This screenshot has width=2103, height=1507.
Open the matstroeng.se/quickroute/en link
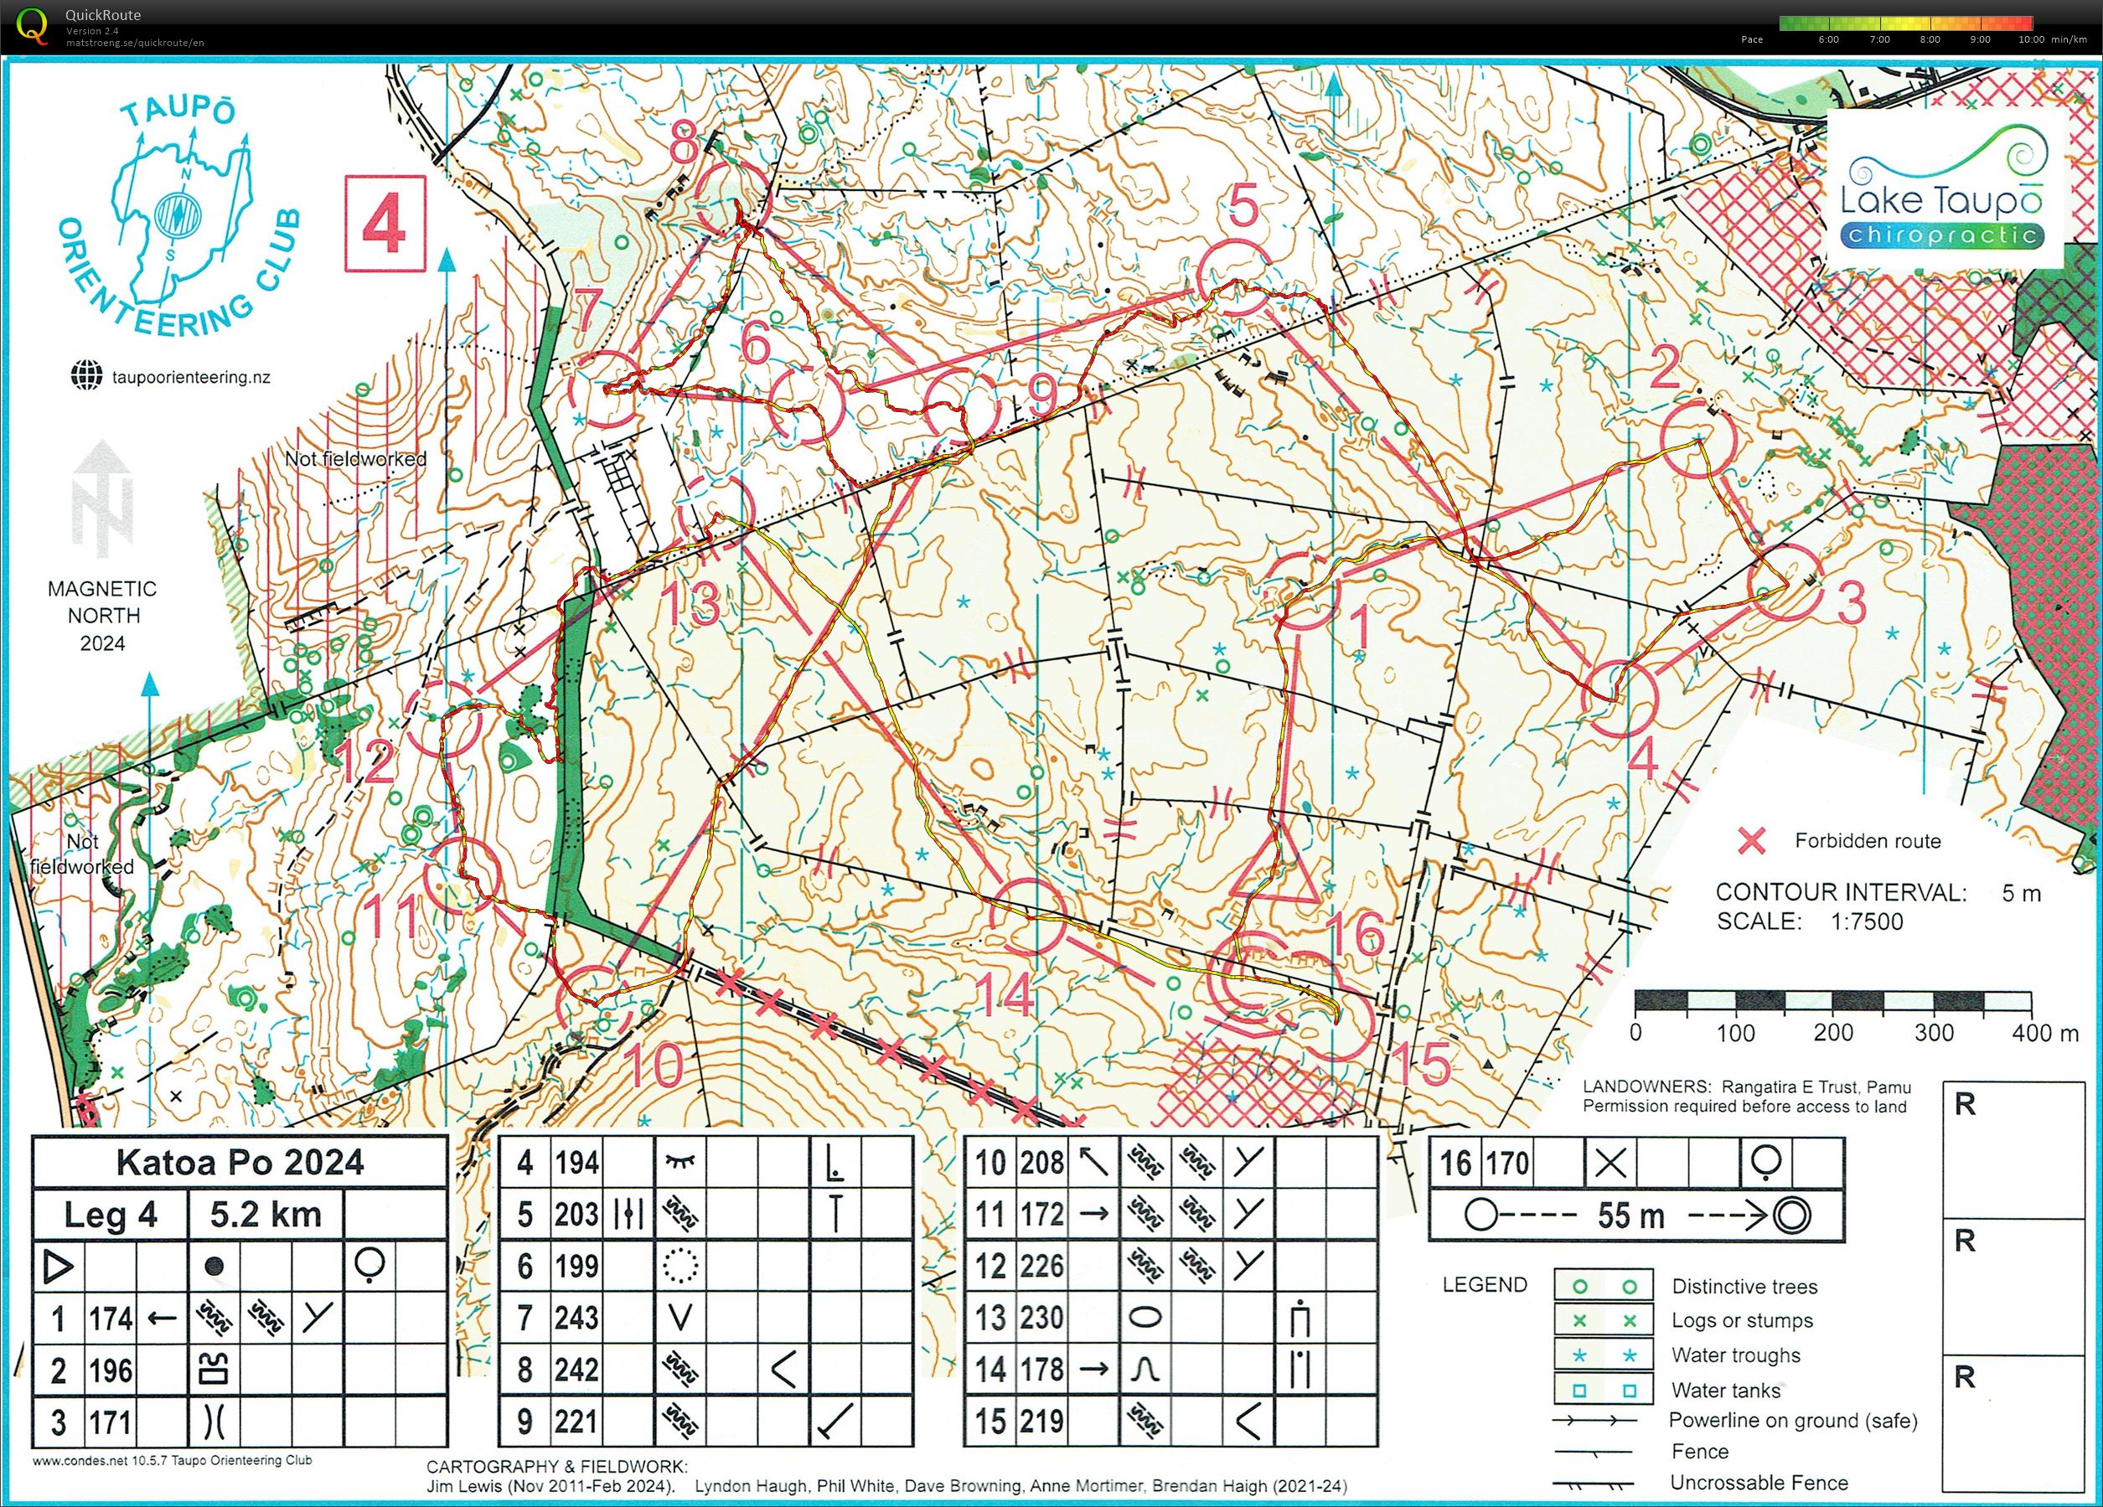[x=136, y=43]
